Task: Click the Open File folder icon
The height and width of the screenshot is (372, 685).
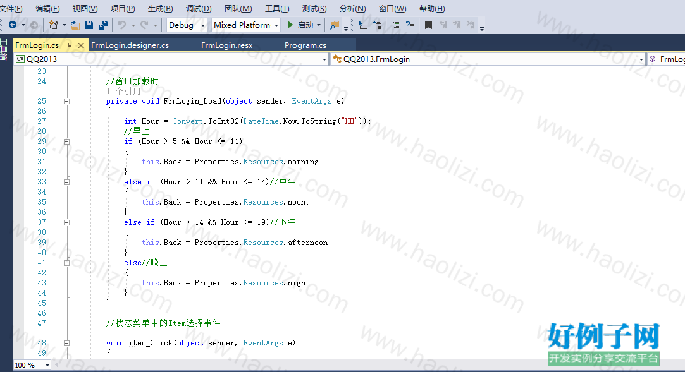Action: point(75,25)
